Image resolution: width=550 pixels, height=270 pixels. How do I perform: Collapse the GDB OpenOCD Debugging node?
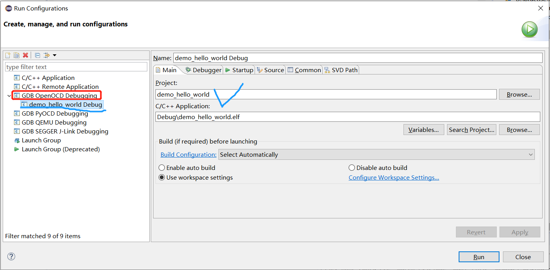tap(9, 96)
